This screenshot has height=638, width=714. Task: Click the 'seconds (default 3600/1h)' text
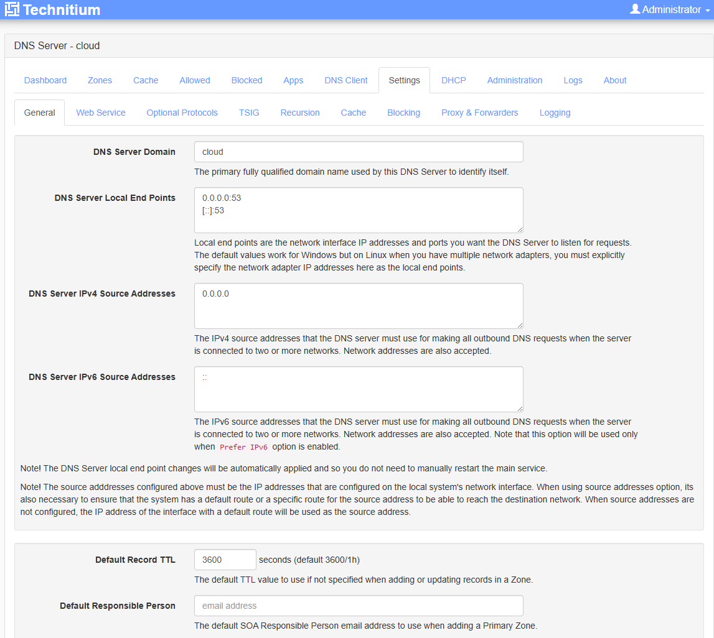pyautogui.click(x=309, y=560)
